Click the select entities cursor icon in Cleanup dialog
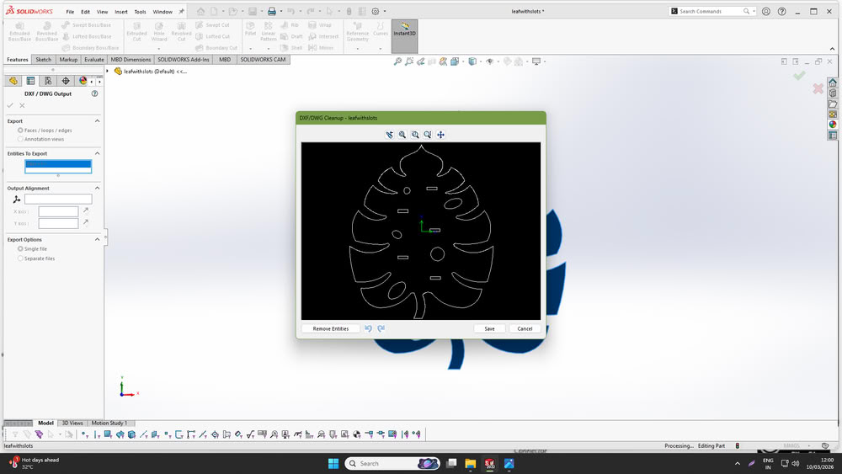842x474 pixels. [389, 135]
